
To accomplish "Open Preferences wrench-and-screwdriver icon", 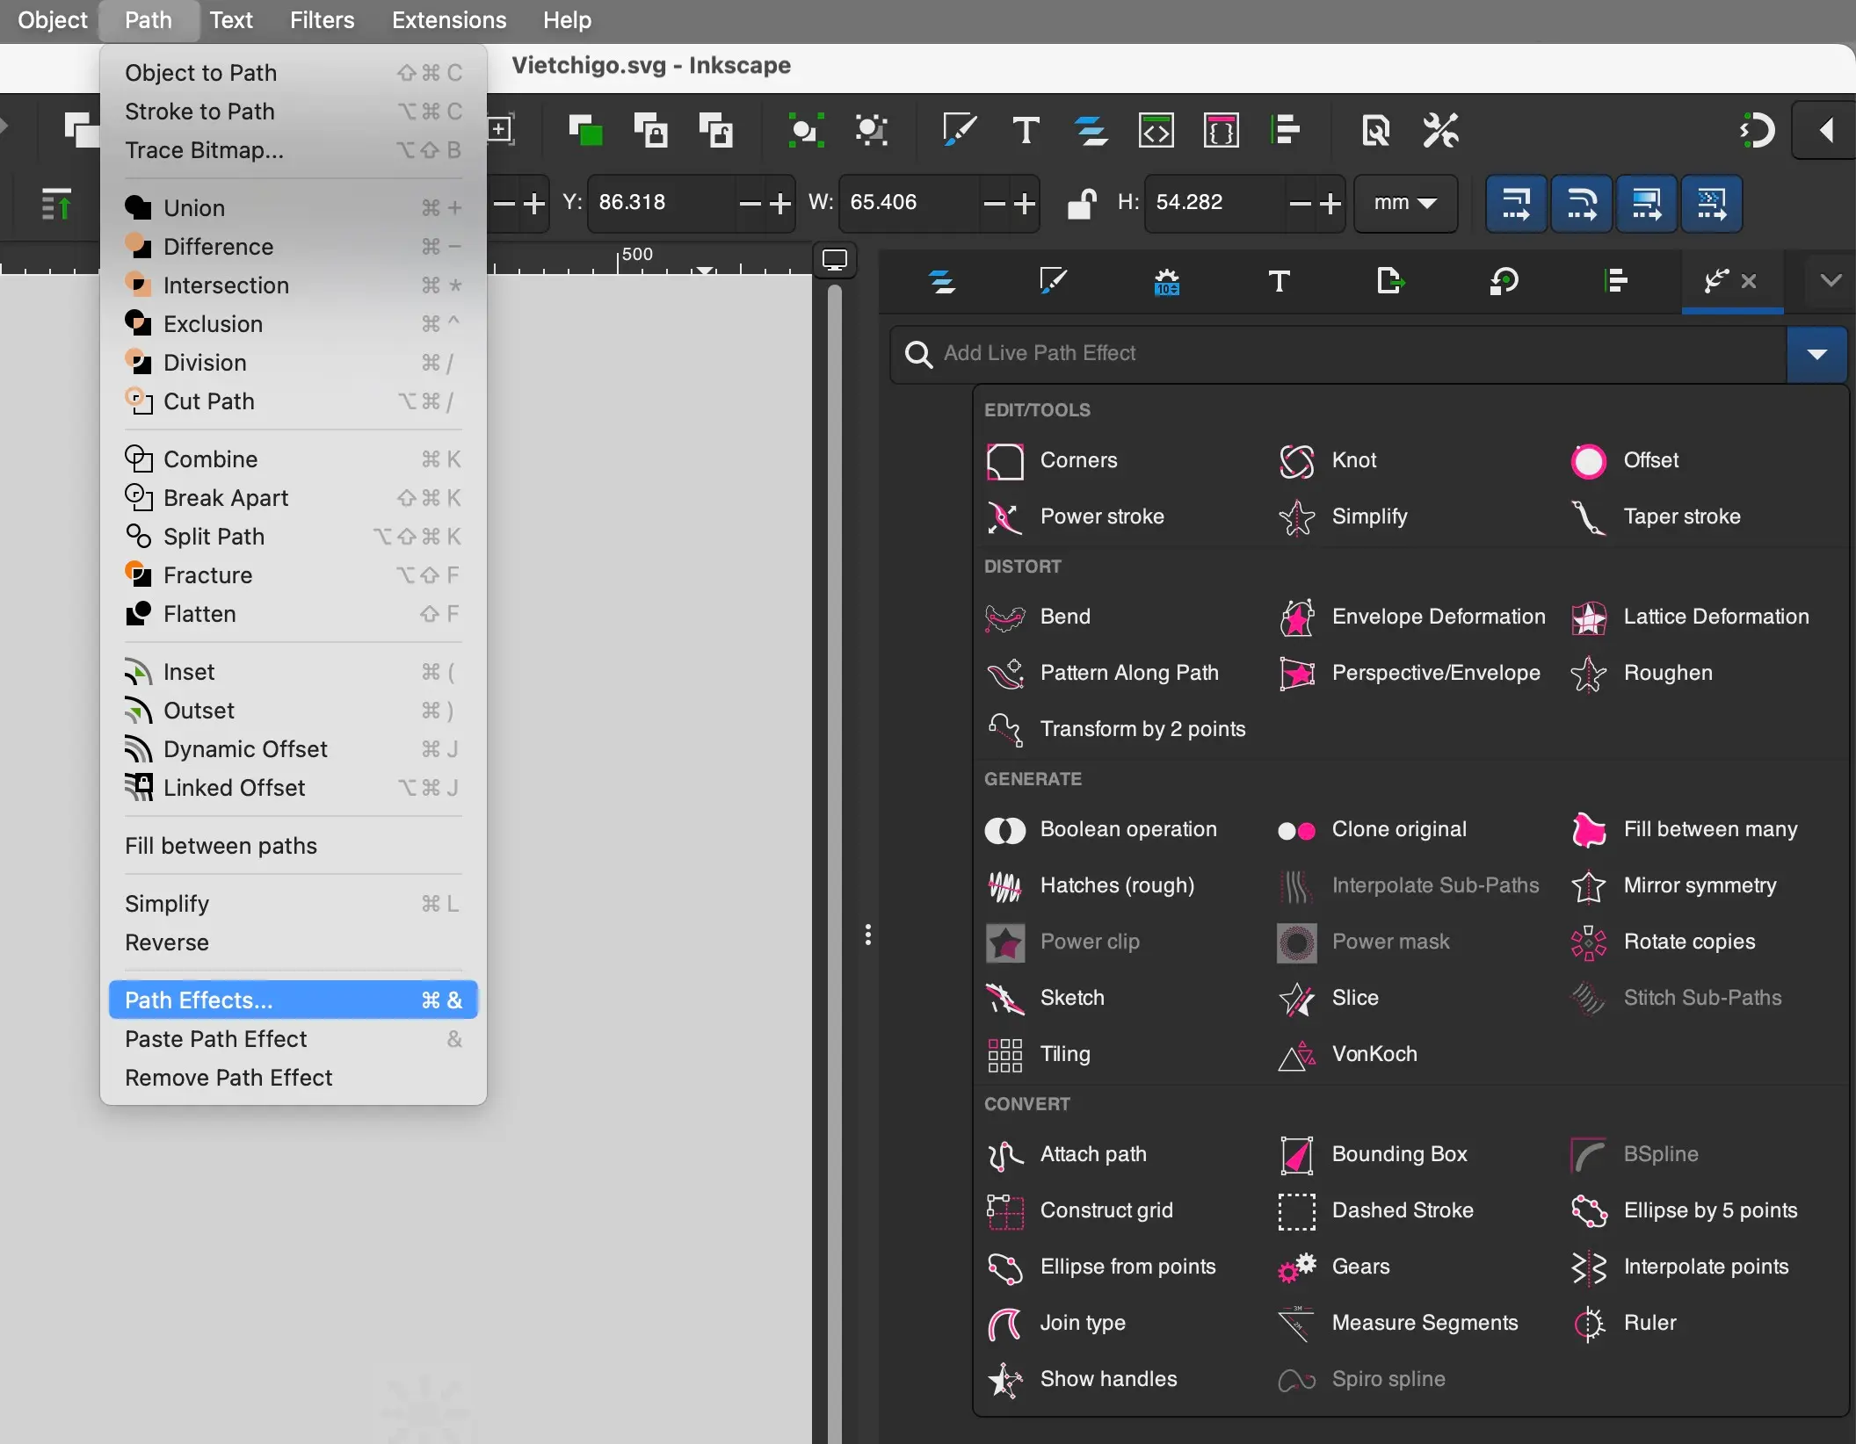I will 1440,131.
